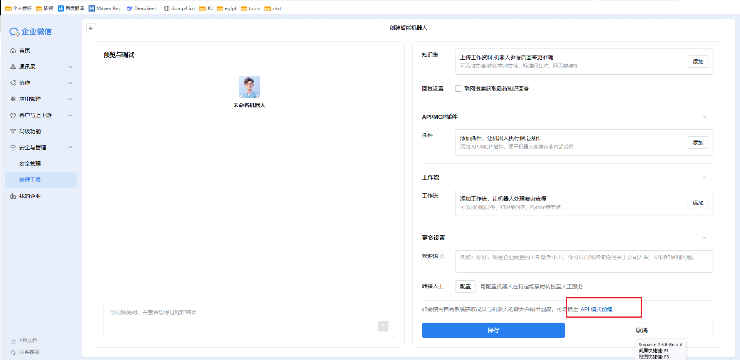Select 客户与上下游 in the sidebar
740x360 pixels.
pos(35,115)
